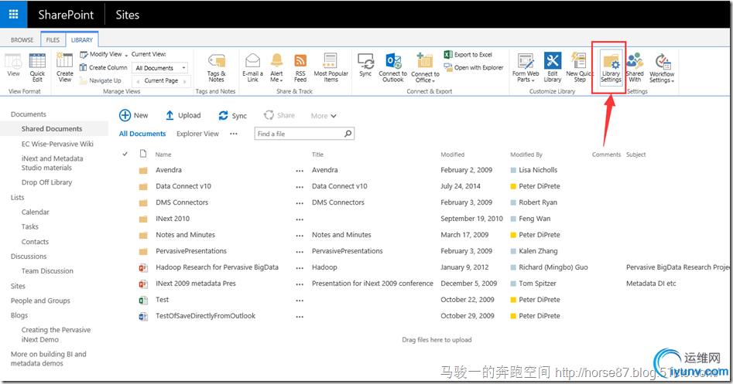
Task: Click the TestOfSaveDirectlyFromOutlook Word file icon
Action: pos(143,316)
